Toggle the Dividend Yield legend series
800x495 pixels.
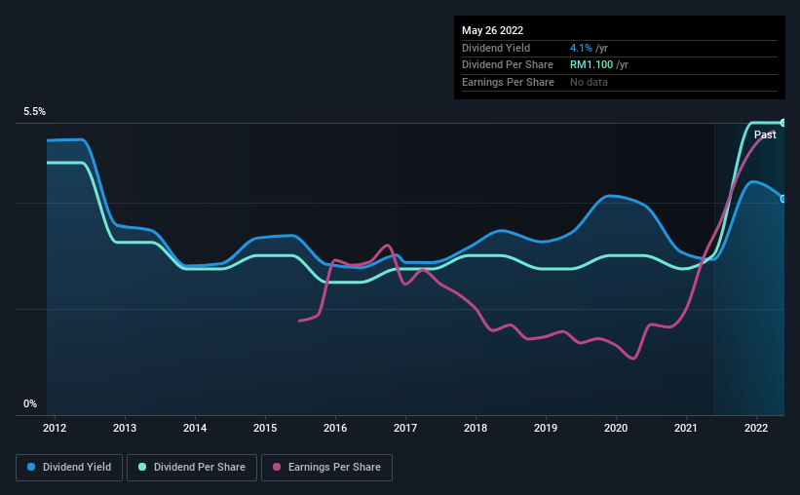pos(69,468)
